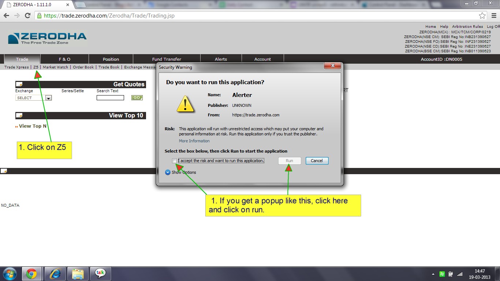500x281 pixels.
Task: Click the Log Off link
Action: (x=493, y=27)
